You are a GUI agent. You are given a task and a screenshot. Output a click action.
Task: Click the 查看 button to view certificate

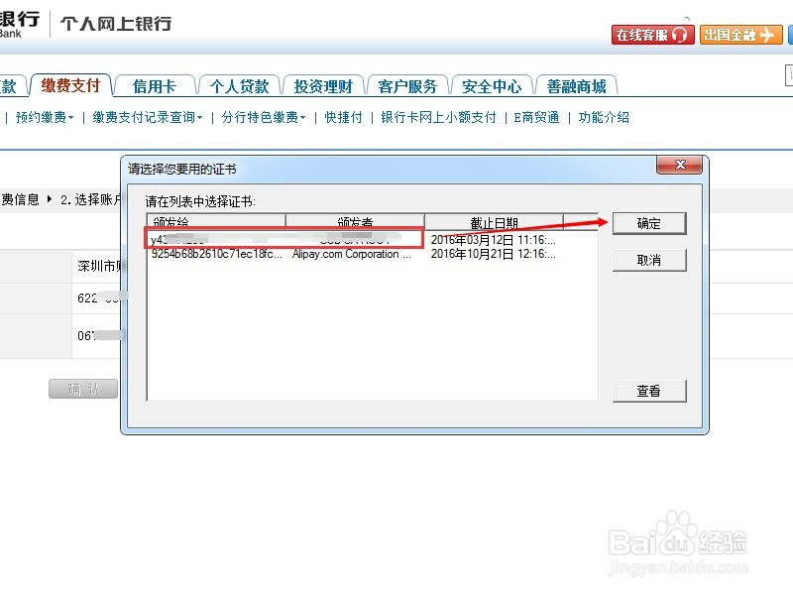pos(649,391)
